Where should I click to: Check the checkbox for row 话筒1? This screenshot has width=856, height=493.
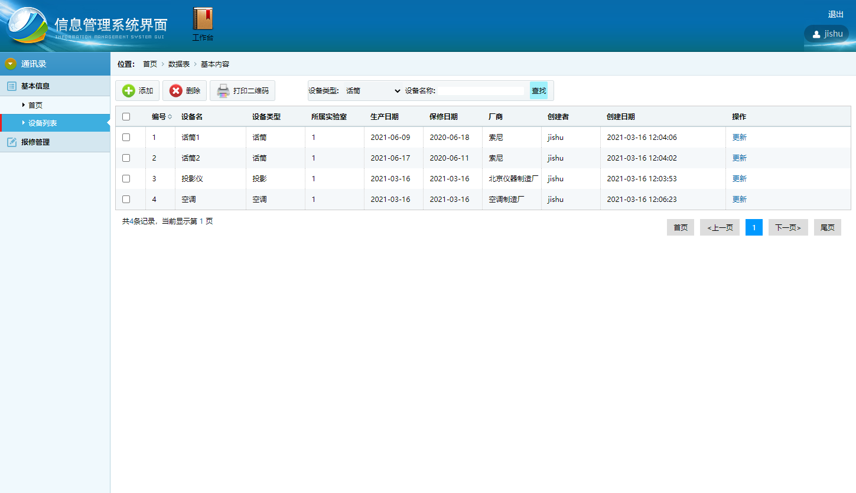[x=126, y=137]
